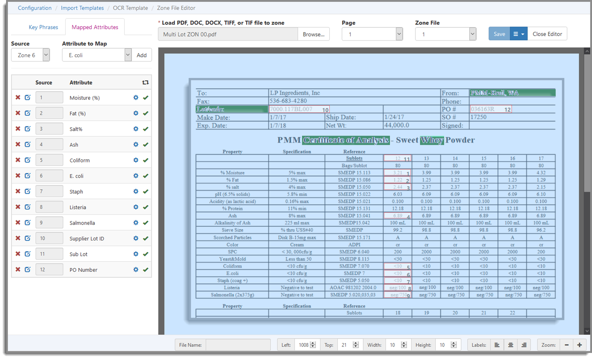Delete the E. coli mapping row

point(18,176)
